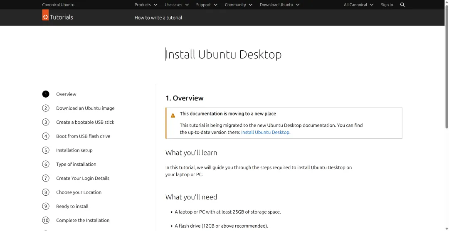The image size is (449, 231).
Task: Expand the Products dropdown menu
Action: coord(146,5)
